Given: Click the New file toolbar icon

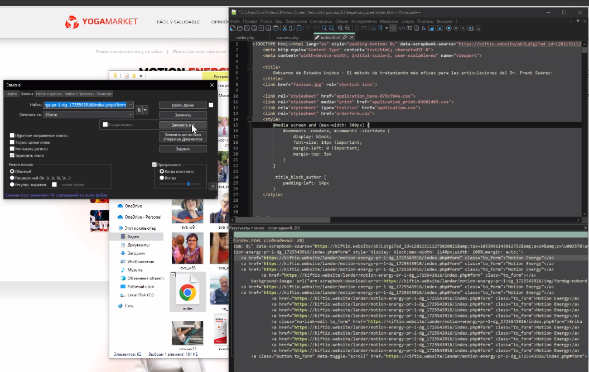Looking at the screenshot, I should click(233, 28).
